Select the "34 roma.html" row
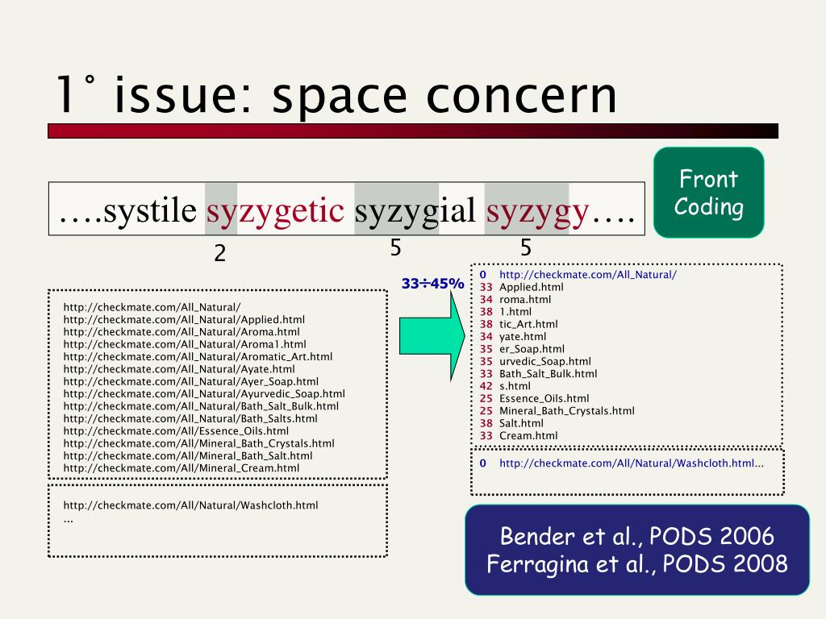This screenshot has height=619, width=826. pos(515,300)
